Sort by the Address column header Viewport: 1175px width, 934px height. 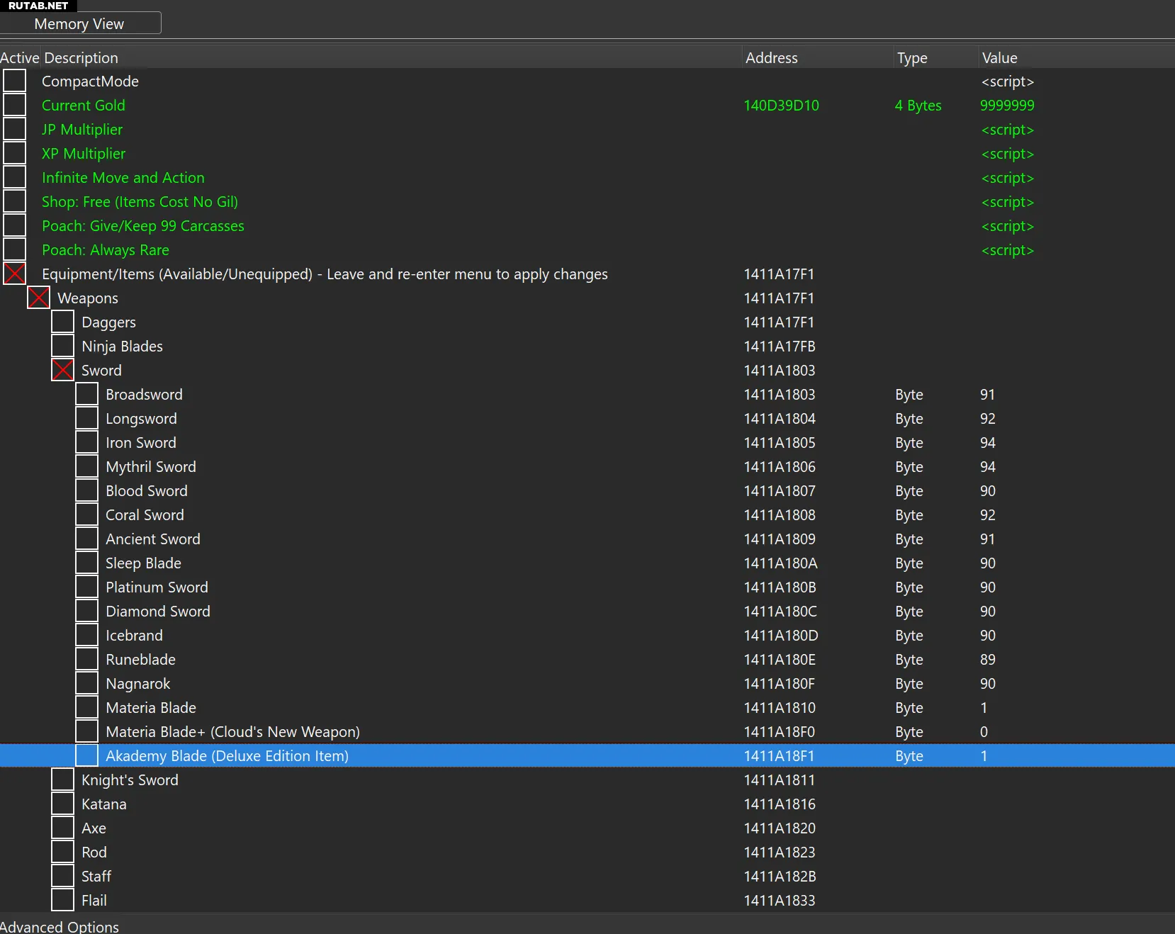[771, 58]
